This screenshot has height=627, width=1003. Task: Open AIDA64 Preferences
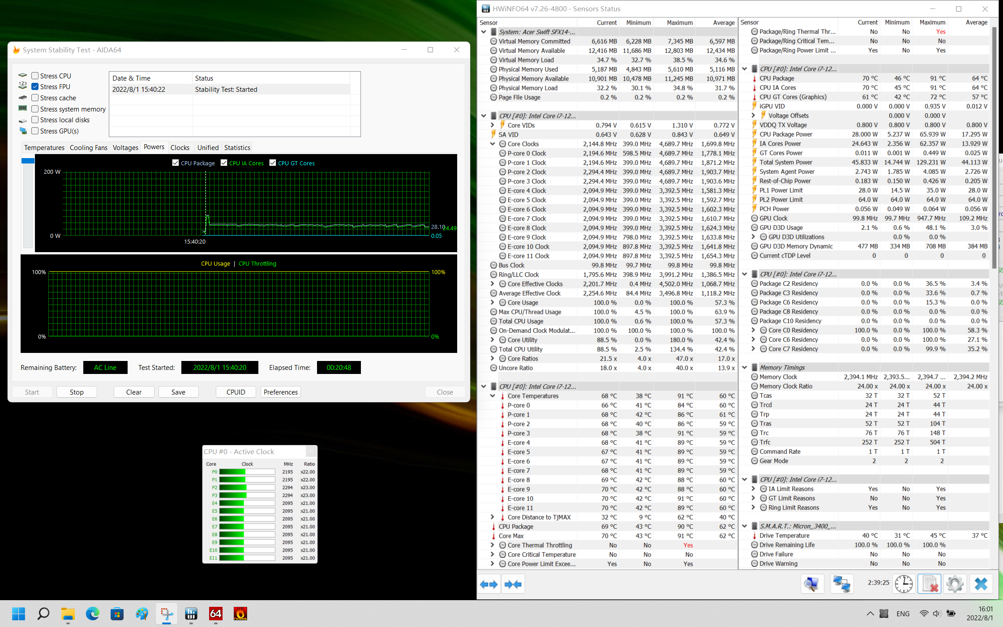(281, 392)
